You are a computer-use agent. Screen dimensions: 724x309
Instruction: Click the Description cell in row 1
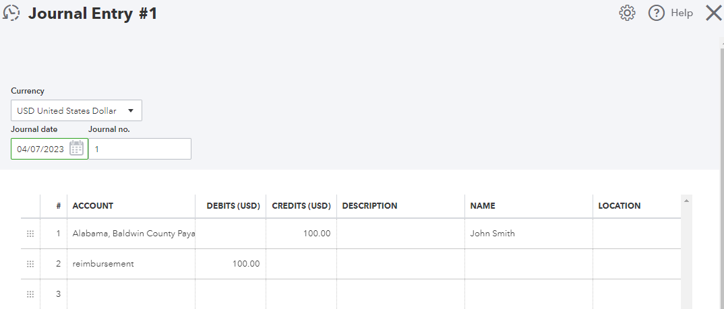[x=400, y=234]
